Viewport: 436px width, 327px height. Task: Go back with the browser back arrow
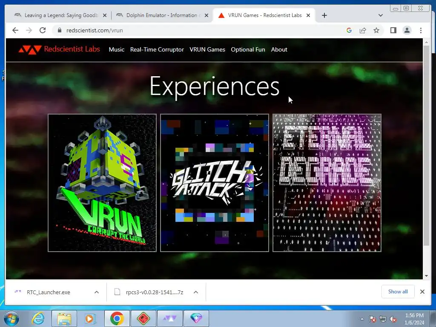coord(15,30)
